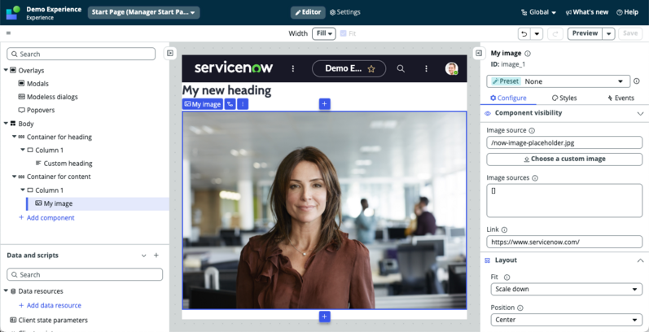Viewport: 649px width, 332px height.
Task: Collapse the left panel with its toggle icon
Action: coord(170,53)
